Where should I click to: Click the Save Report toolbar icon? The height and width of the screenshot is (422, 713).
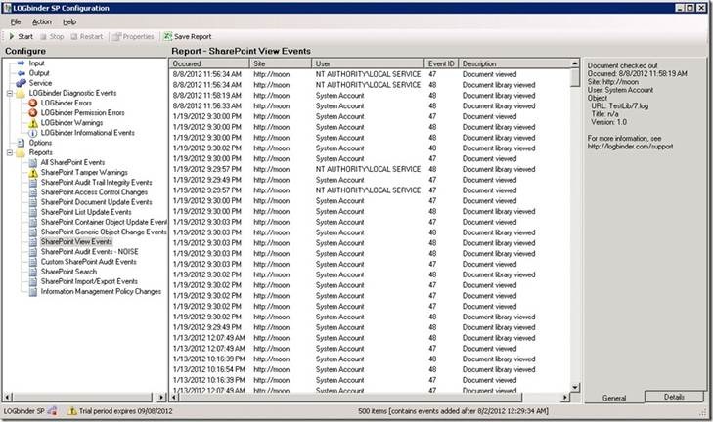pyautogui.click(x=168, y=36)
